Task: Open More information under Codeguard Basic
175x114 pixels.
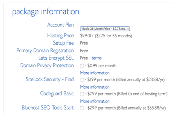Action: (x=95, y=101)
